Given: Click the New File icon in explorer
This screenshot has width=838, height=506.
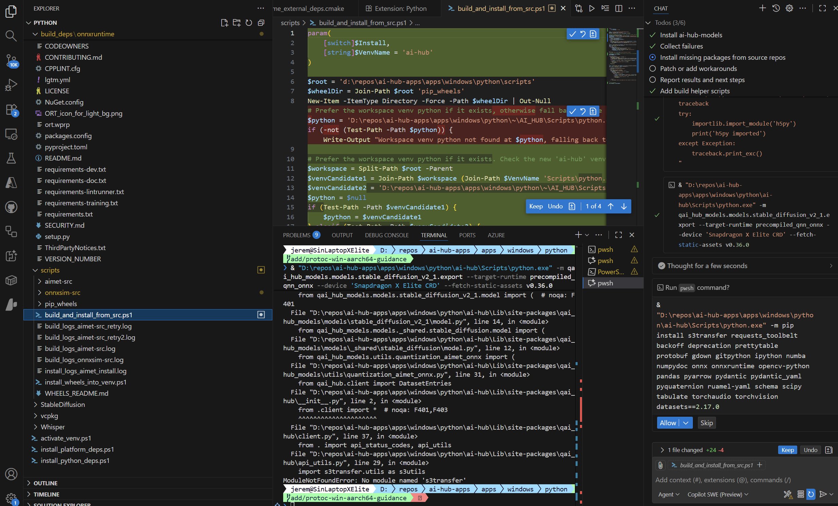Looking at the screenshot, I should (224, 23).
